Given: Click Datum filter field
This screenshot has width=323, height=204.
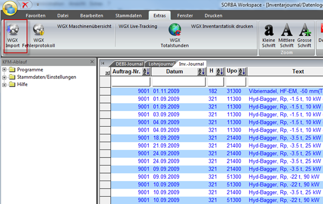Looking at the screenshot, I should point(179,82).
